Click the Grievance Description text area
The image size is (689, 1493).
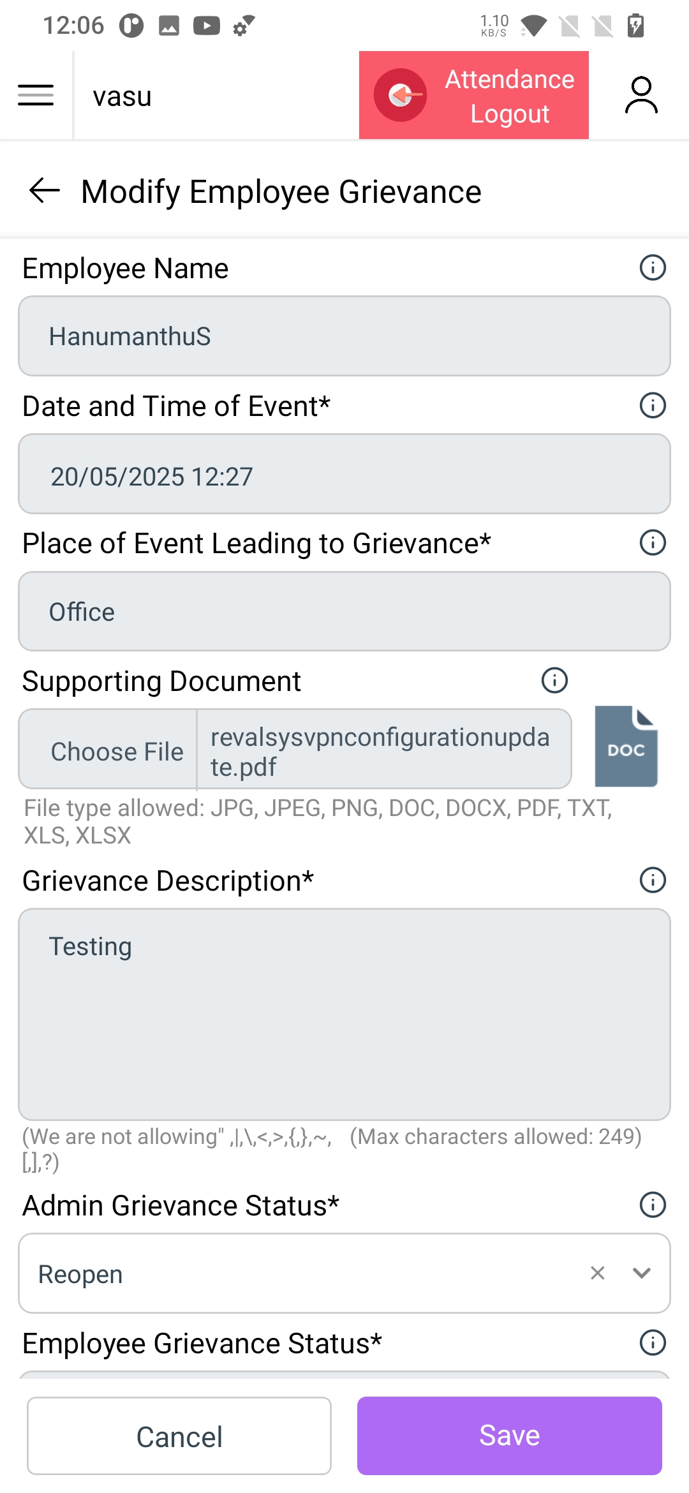tap(344, 1014)
